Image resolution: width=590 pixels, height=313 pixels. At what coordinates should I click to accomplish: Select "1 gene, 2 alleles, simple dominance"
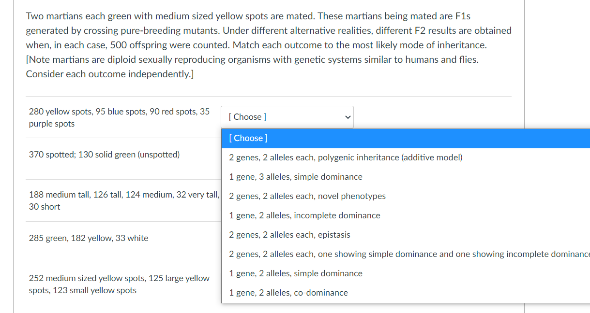296,273
